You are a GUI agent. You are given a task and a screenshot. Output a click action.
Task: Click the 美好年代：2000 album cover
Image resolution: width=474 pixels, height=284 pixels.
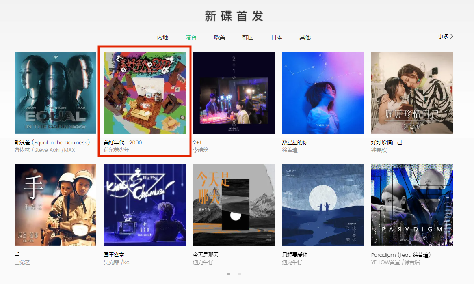(x=145, y=93)
